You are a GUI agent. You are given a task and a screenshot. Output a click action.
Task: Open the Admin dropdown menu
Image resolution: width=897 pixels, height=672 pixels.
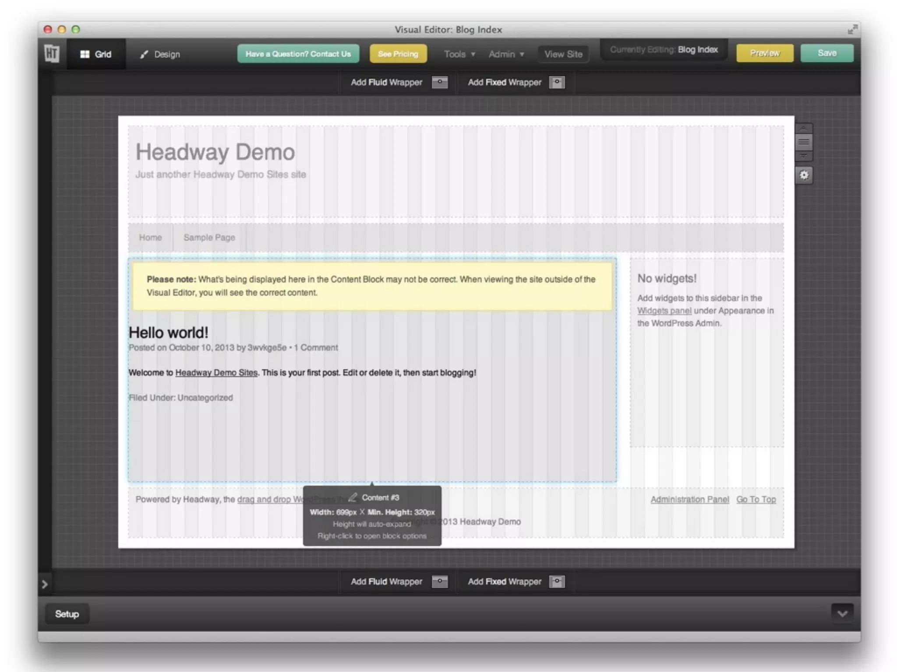[x=506, y=54]
